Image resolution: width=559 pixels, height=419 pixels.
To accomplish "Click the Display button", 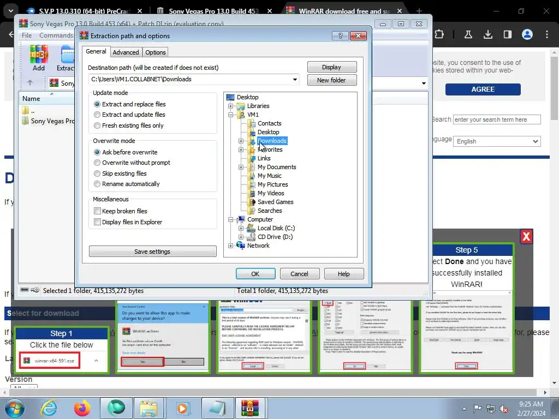I will pos(331,67).
